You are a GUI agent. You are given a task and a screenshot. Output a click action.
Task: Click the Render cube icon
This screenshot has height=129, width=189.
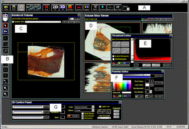70,8
